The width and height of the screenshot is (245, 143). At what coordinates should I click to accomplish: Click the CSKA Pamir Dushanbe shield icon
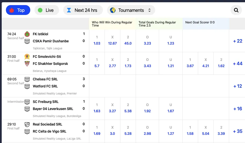[27, 41]
